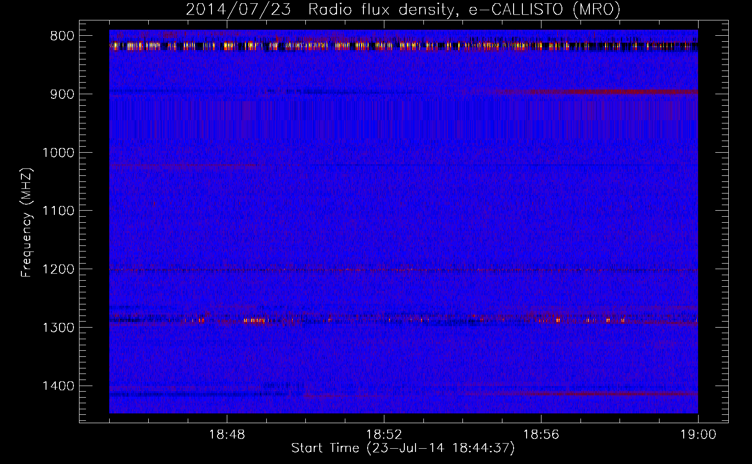Click the 18:48 time tick label
The height and width of the screenshot is (464, 752).
coord(227,435)
